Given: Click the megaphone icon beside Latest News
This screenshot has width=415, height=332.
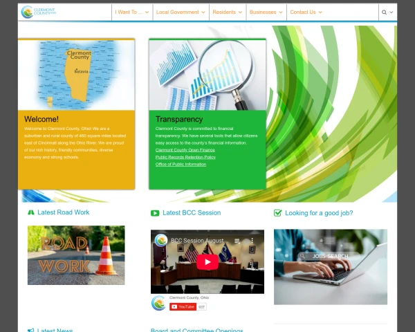Looking at the screenshot, I should click(x=31, y=330).
